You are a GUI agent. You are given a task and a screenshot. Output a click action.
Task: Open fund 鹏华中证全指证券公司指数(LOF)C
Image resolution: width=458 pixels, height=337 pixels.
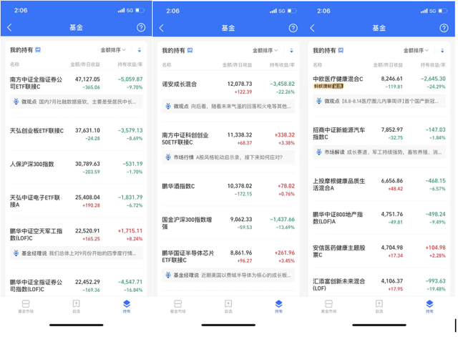pyautogui.click(x=36, y=285)
